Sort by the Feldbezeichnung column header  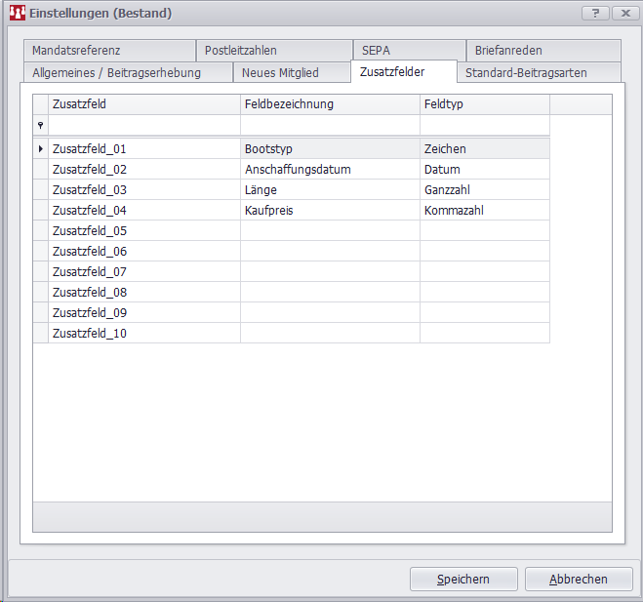330,103
